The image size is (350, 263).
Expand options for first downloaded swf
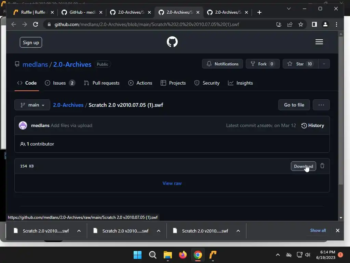(79, 231)
